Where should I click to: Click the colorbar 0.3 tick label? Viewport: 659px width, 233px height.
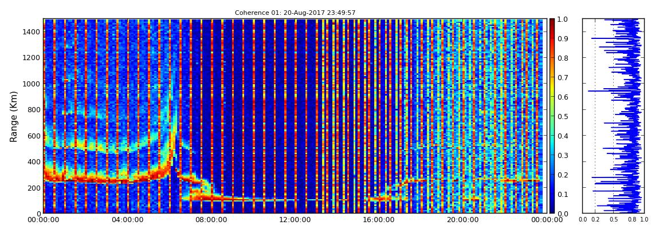(564, 155)
